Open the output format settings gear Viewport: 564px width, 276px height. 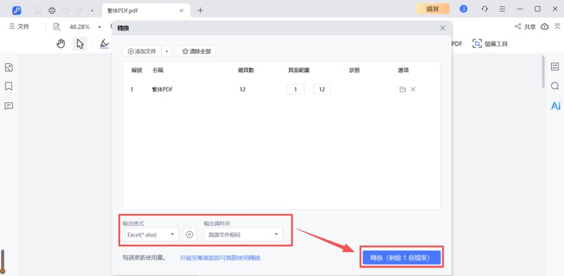tap(190, 234)
